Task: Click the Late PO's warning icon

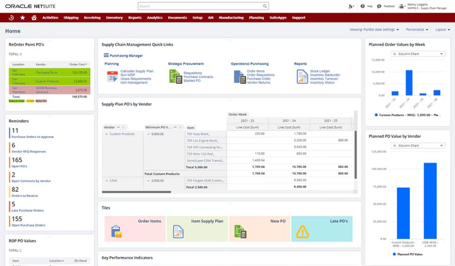Action: (302, 231)
